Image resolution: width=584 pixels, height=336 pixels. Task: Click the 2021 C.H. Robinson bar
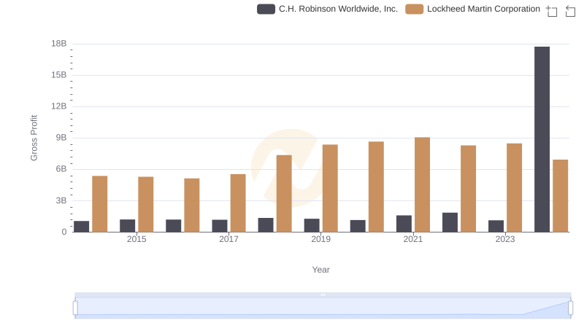click(404, 224)
